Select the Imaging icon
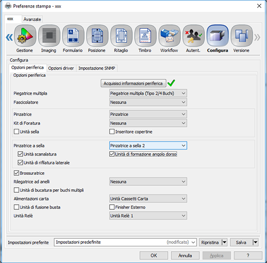This screenshot has height=263, width=267. (49, 36)
